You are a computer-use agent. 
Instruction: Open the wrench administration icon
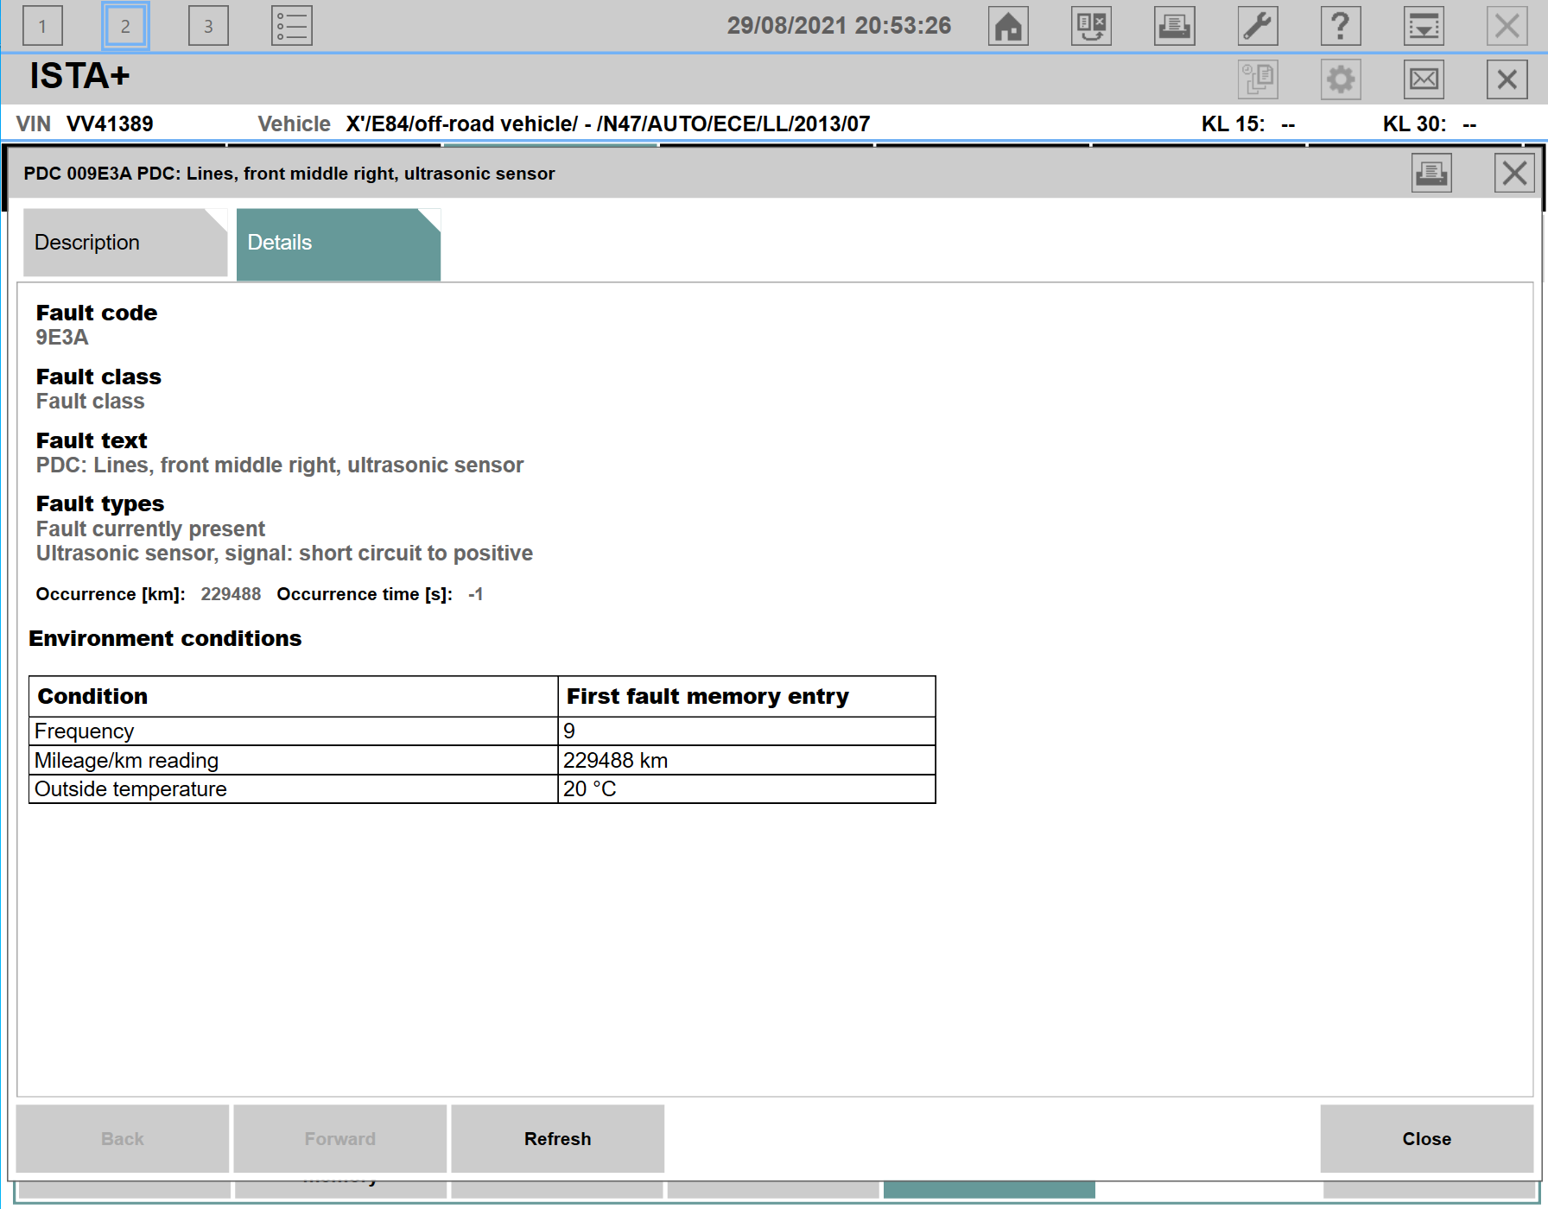tap(1258, 26)
